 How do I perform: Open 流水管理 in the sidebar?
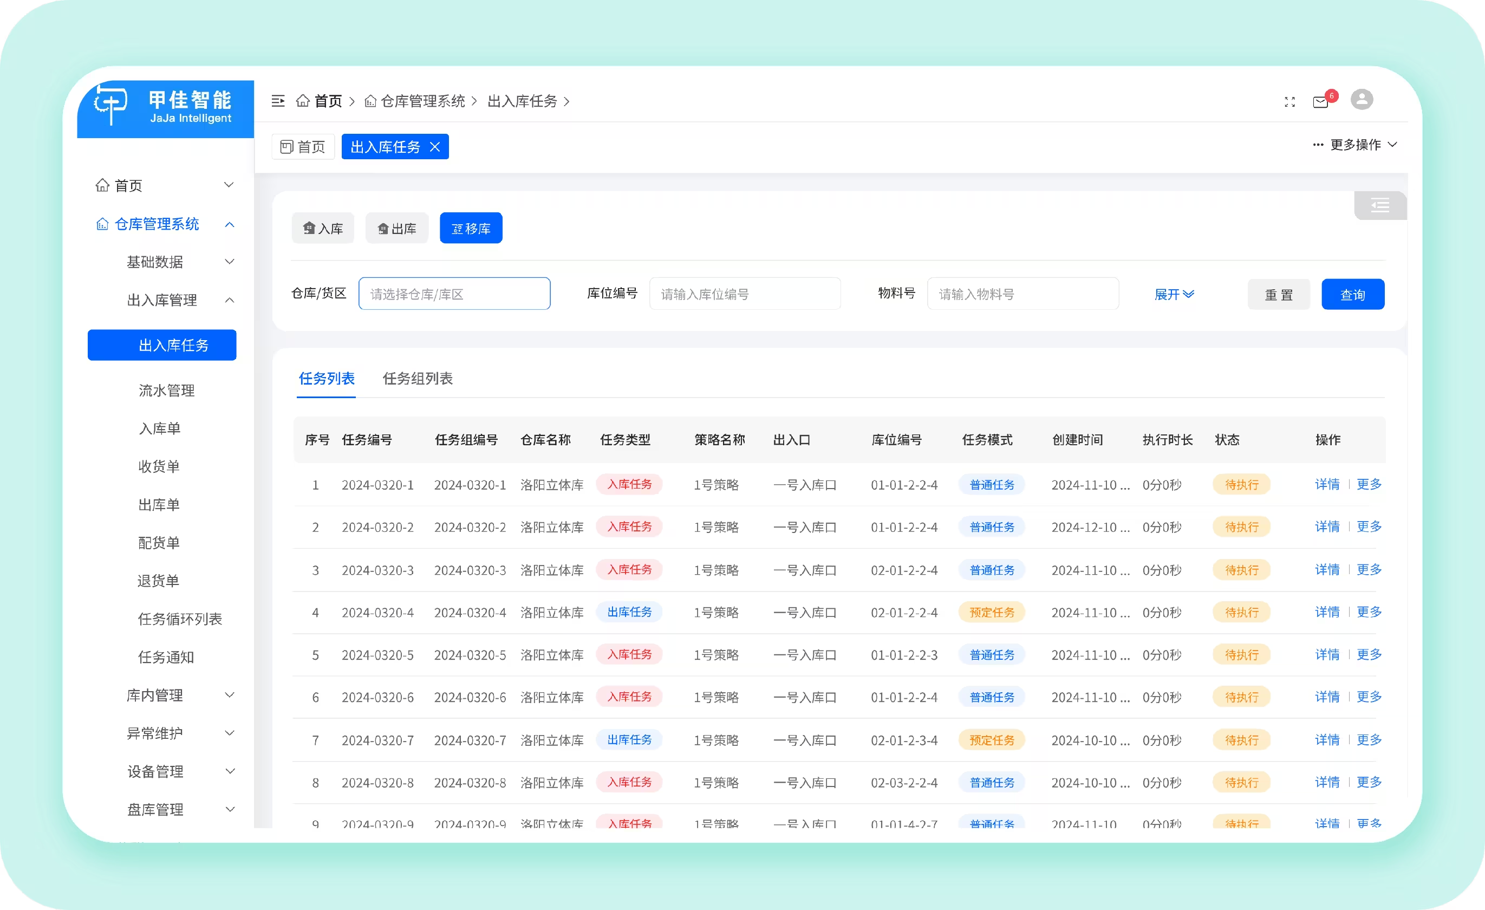point(166,391)
